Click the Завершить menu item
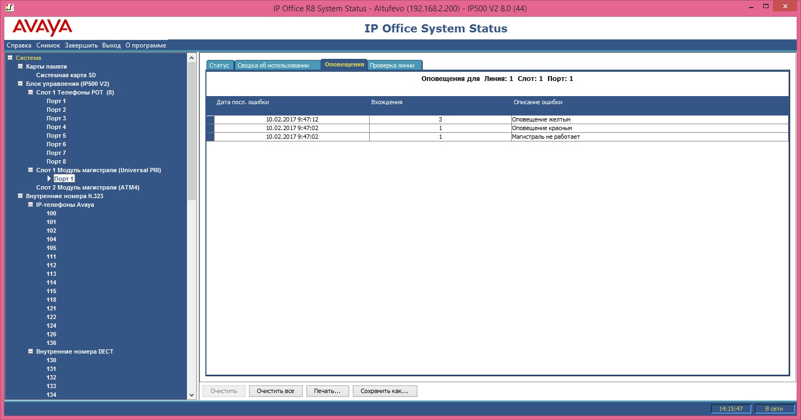The image size is (801, 420). [x=81, y=45]
